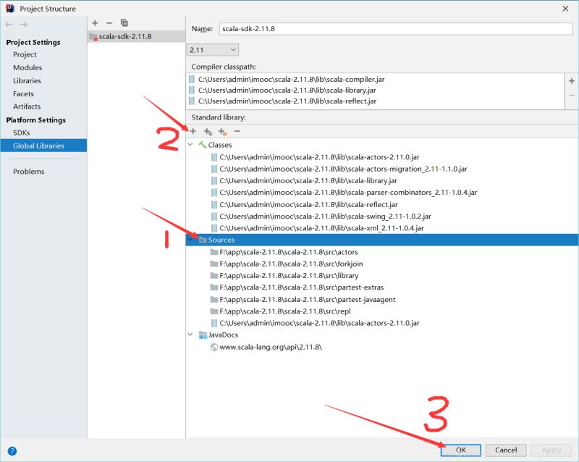The height and width of the screenshot is (462, 579).
Task: Open the help question mark icon
Action: click(12, 451)
